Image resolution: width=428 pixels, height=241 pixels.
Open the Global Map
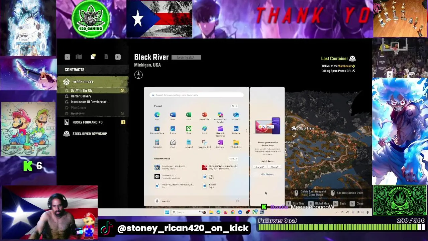(319, 204)
